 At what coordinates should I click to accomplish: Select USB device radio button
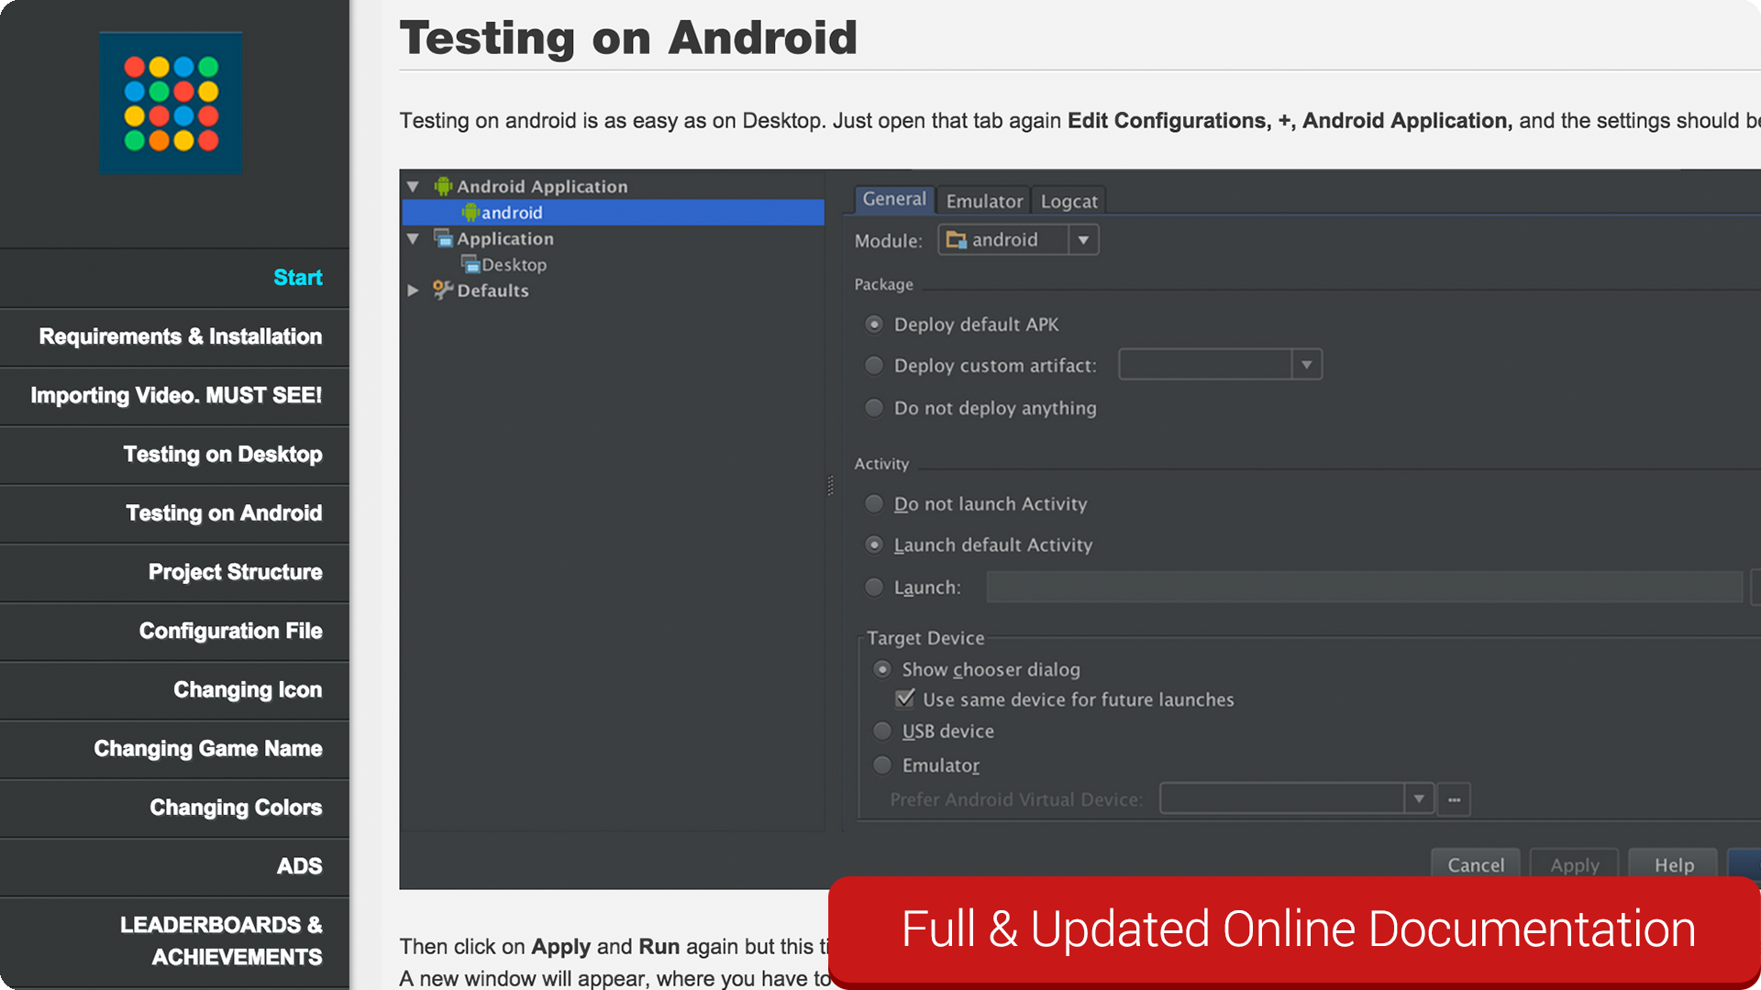click(x=882, y=731)
